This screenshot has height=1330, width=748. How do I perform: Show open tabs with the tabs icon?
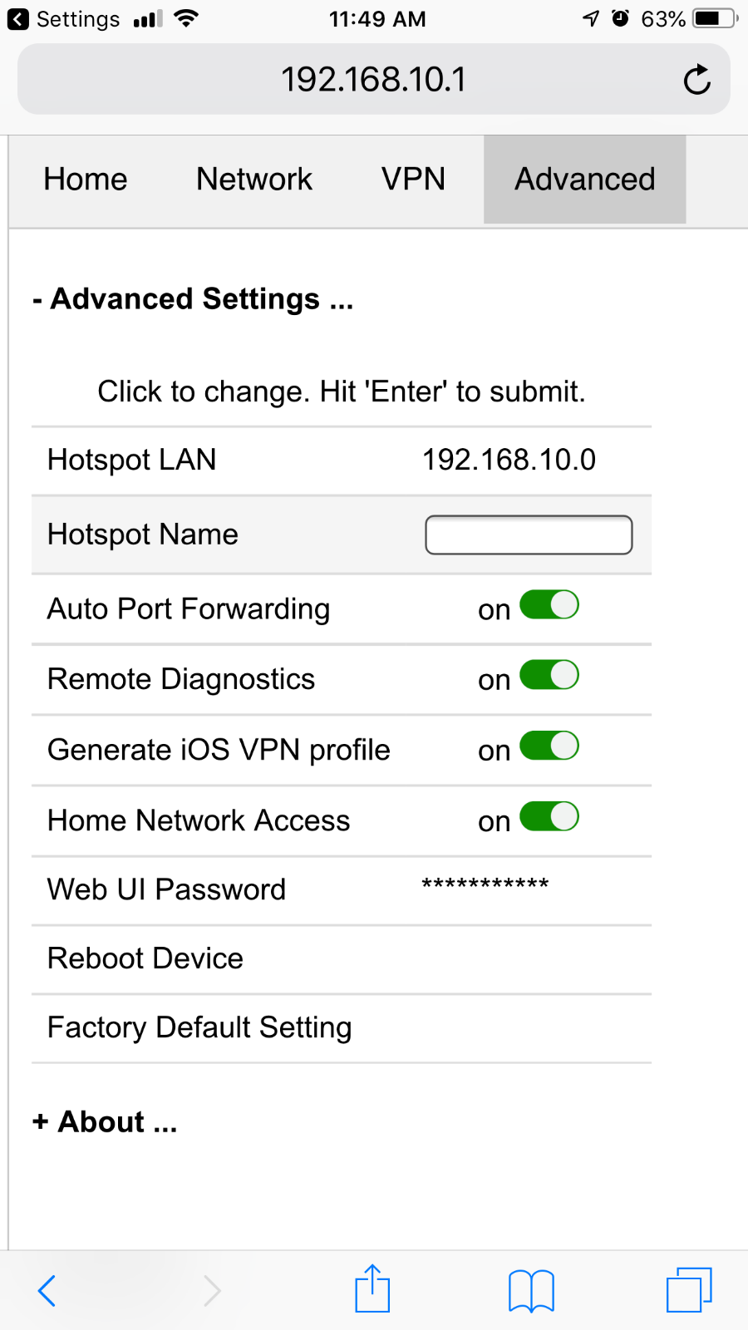coord(689,1289)
